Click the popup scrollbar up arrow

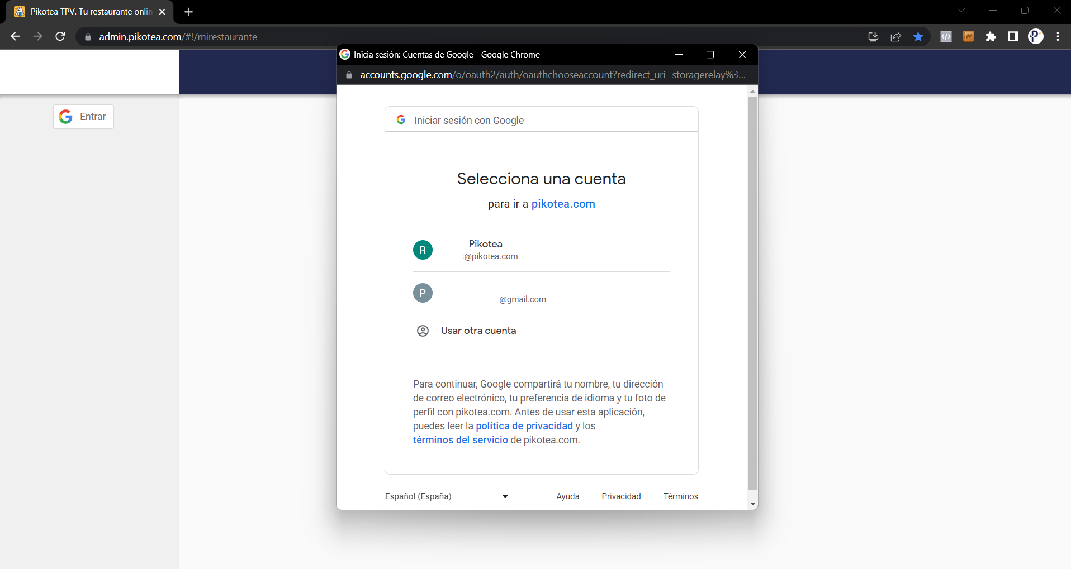click(752, 91)
